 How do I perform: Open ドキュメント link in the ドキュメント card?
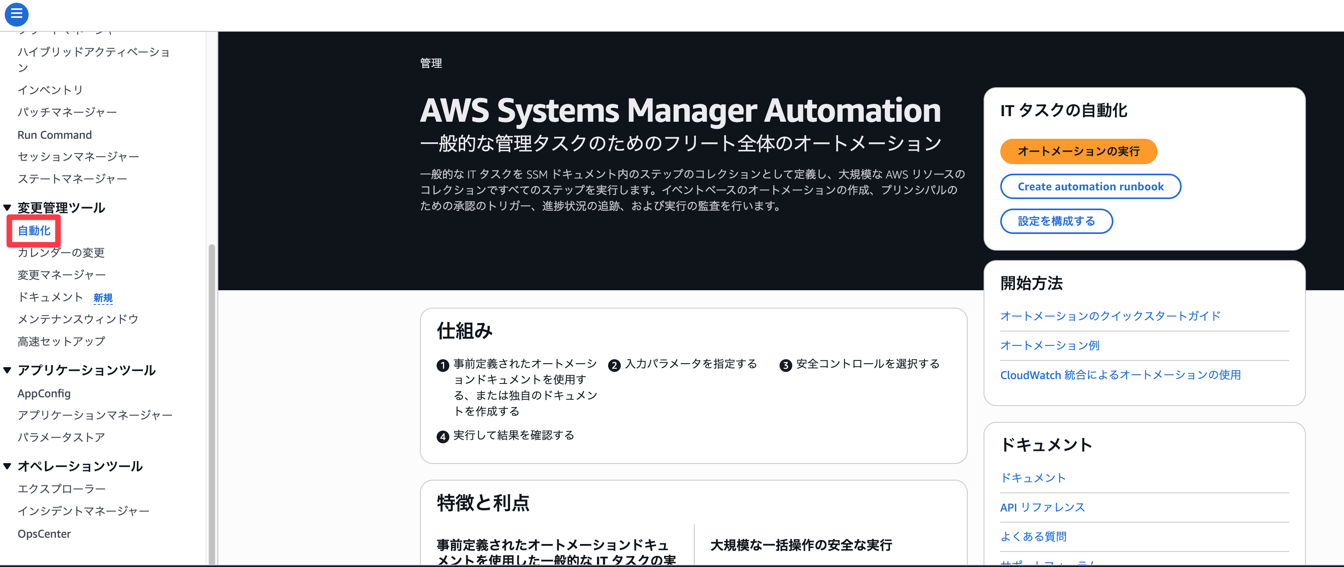[x=1033, y=478]
